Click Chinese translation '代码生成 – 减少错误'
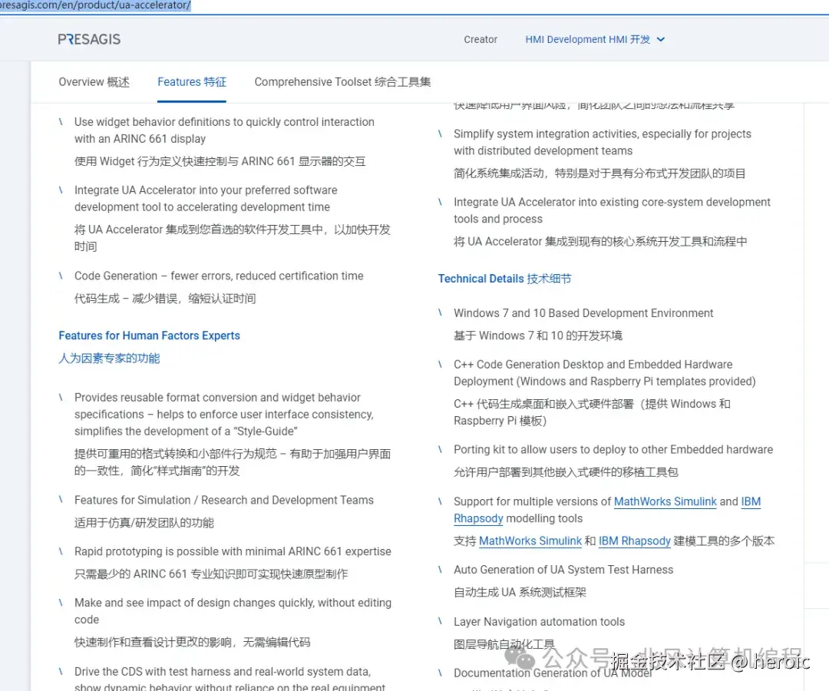This screenshot has width=829, height=691. coord(165,299)
